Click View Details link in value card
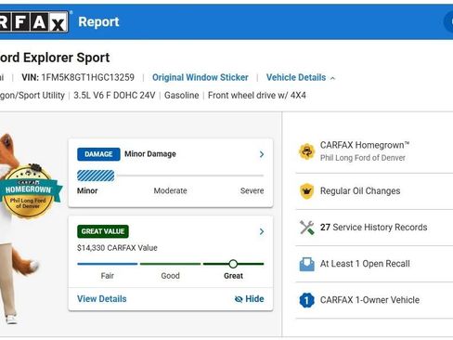The image size is (453, 340). [102, 299]
